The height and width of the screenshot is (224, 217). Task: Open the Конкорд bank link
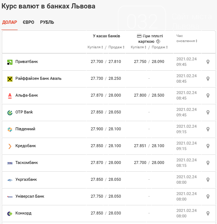23,213
